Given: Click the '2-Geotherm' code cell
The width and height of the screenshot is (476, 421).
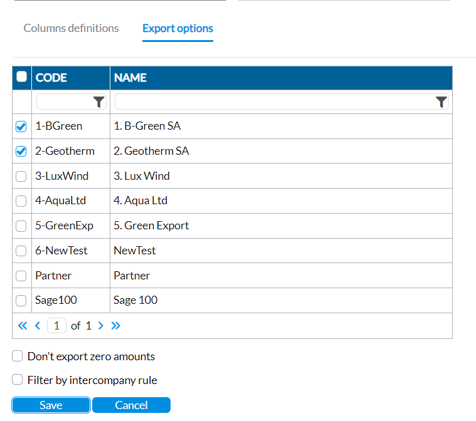Looking at the screenshot, I should [71, 151].
